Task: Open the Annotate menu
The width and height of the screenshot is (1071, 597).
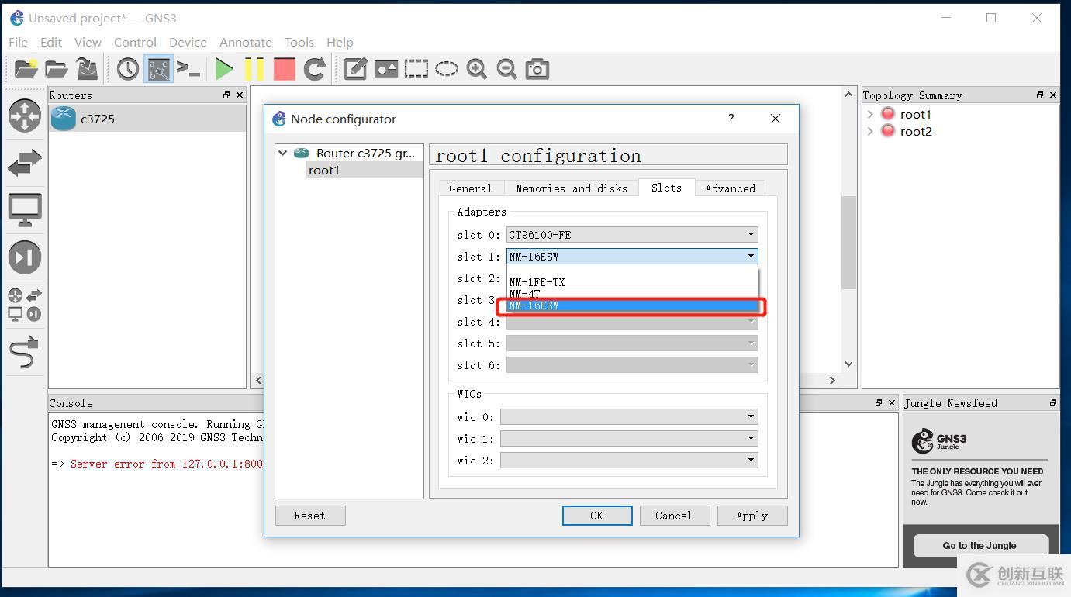Action: 245,42
